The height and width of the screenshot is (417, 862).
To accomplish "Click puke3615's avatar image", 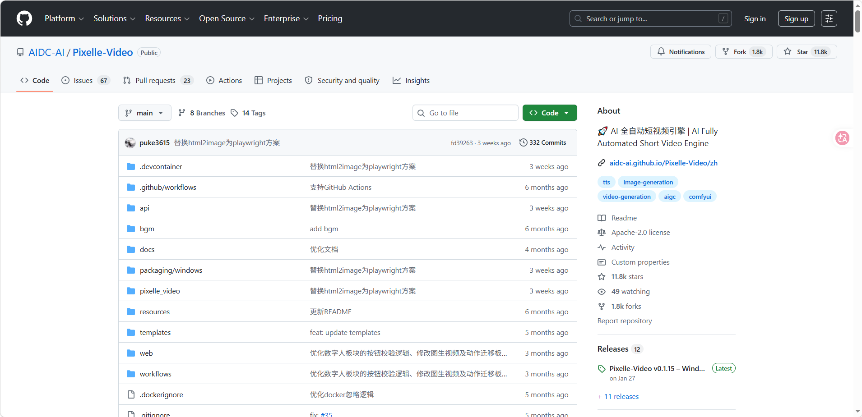I will click(x=130, y=142).
